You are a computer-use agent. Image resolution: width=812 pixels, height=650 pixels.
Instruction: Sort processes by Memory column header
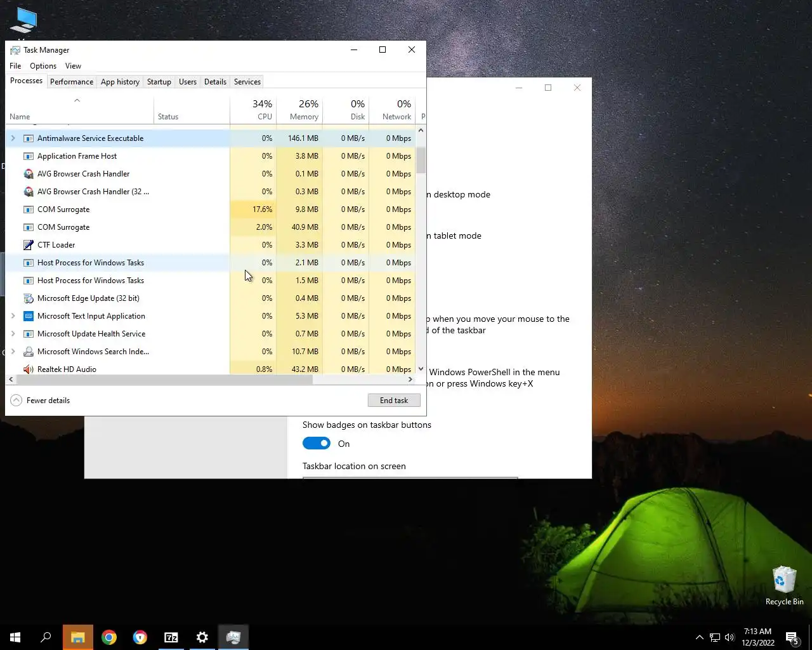tap(299, 110)
